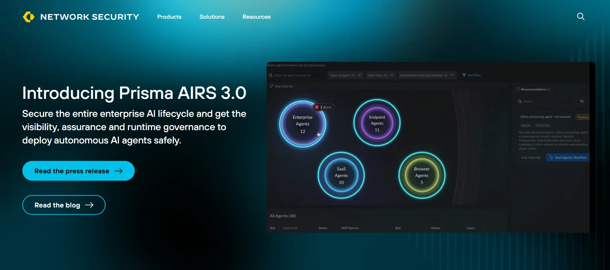
Task: Open the Solutions menu
Action: click(212, 17)
